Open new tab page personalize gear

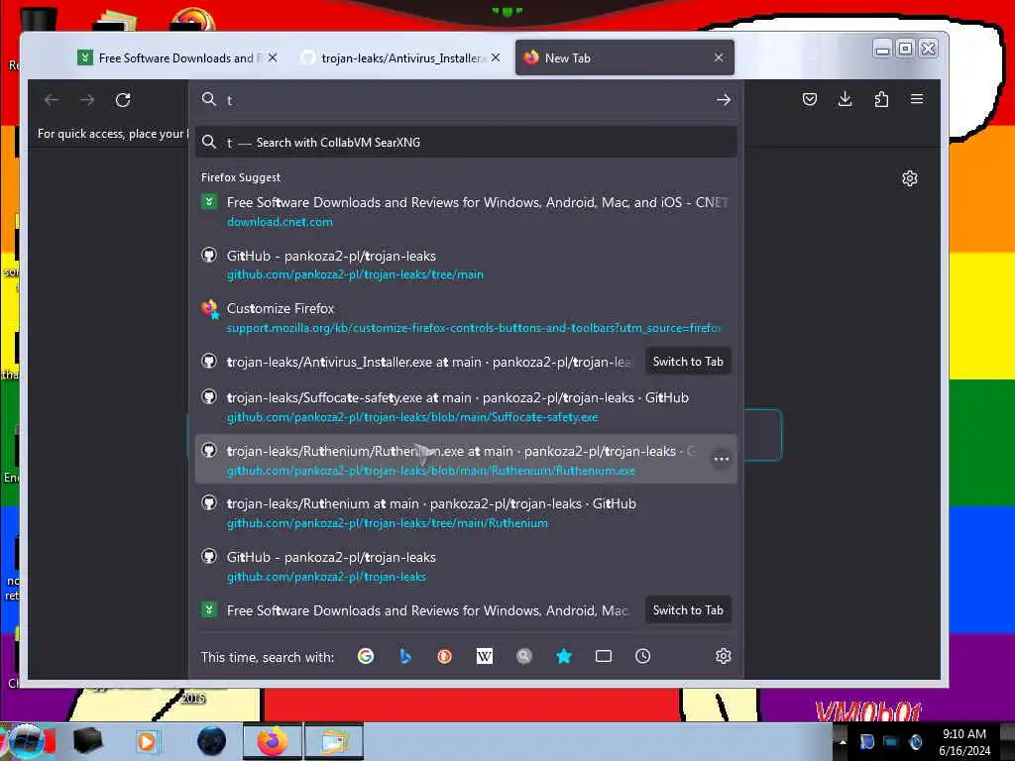[910, 178]
